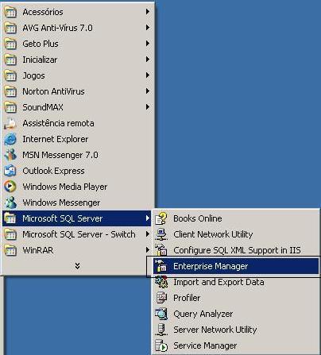Open the Microsoft SQL Server - Switch folder
Viewport: 321px width, 355px height.
[77, 234]
